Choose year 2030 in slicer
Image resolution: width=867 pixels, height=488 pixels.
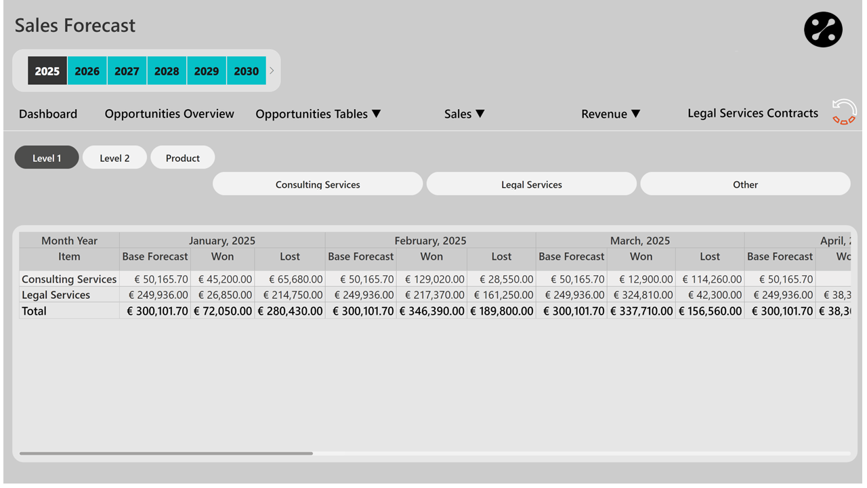pos(246,70)
